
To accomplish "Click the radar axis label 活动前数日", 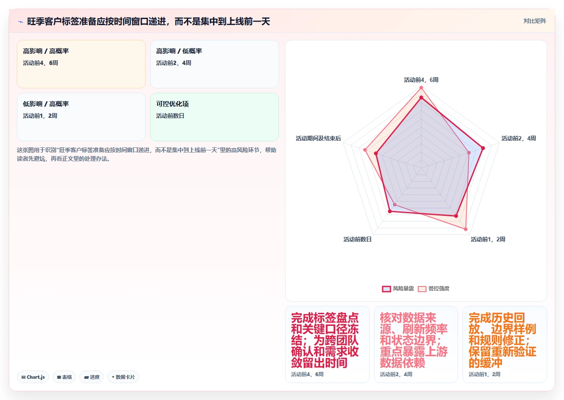I will 357,239.
